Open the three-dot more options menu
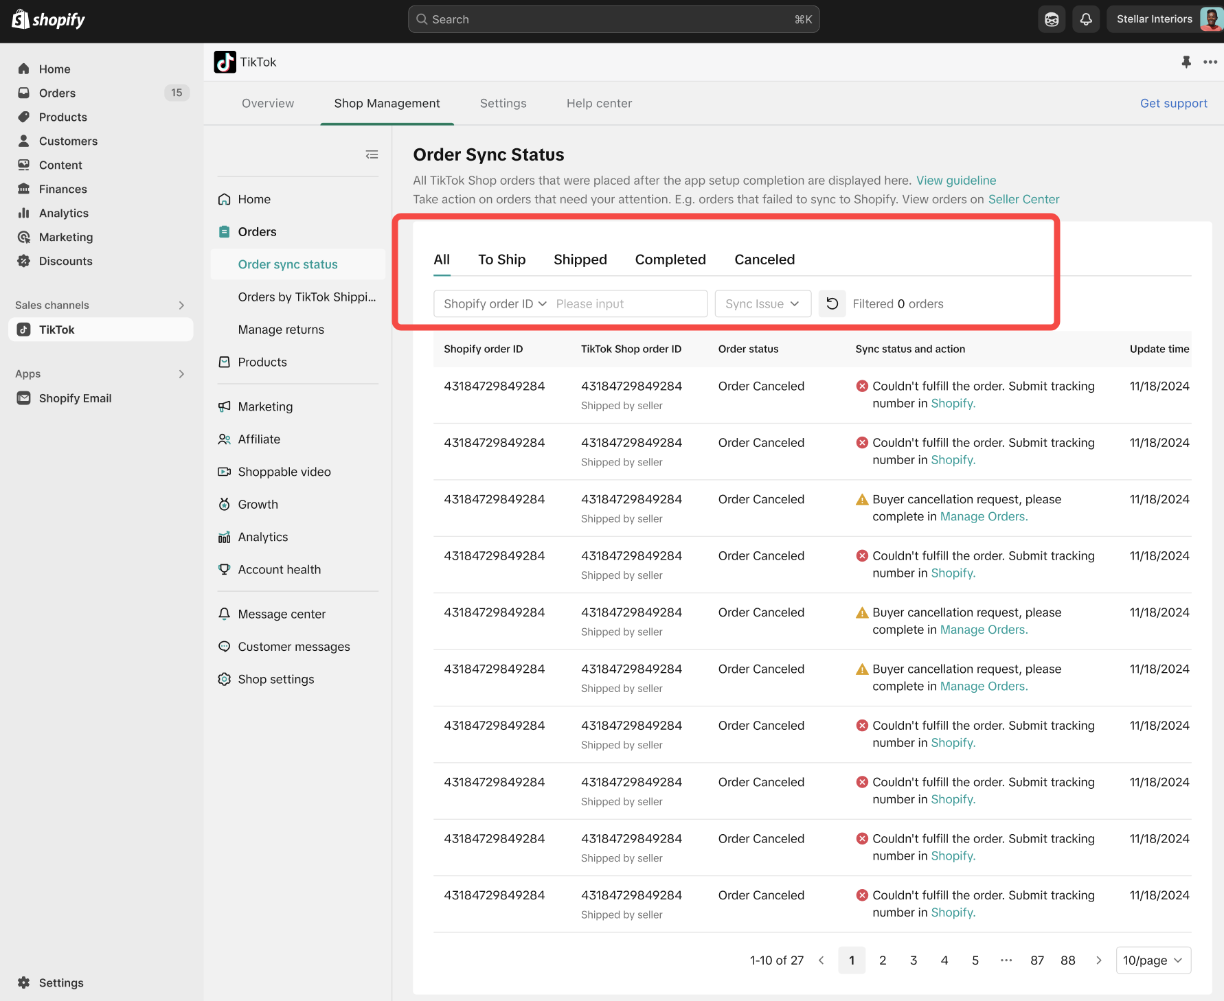The width and height of the screenshot is (1224, 1001). (1210, 62)
